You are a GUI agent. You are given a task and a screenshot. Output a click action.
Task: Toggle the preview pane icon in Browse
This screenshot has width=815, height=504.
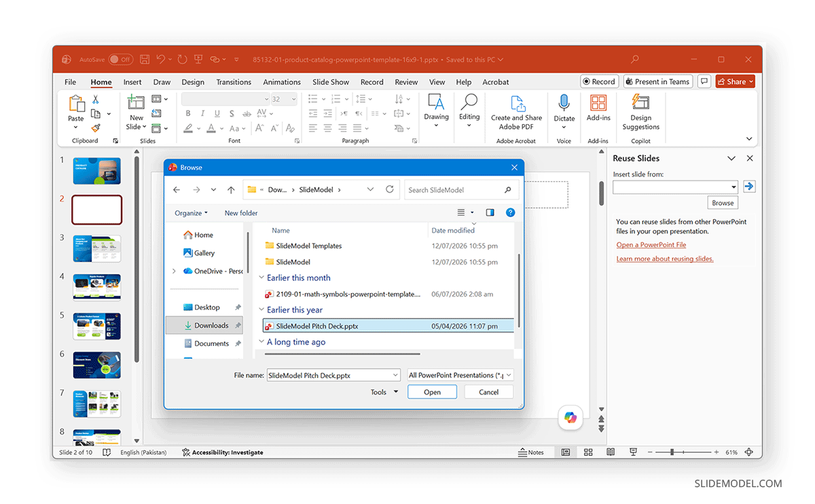490,213
